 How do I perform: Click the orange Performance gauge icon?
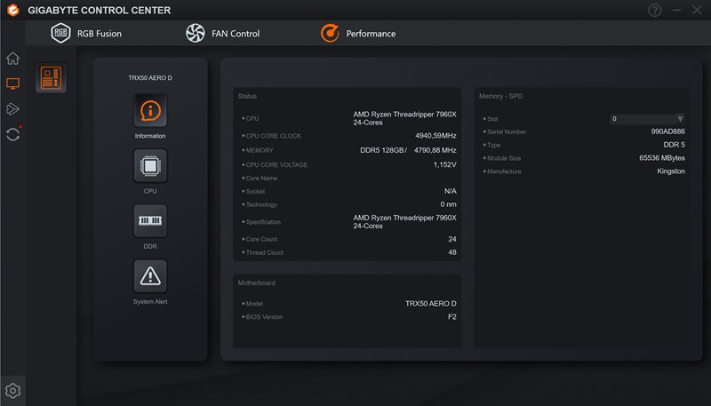click(330, 33)
